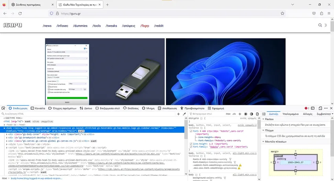Open Επιδόσεις performance tab
The width and height of the screenshot is (334, 181).
point(131,109)
